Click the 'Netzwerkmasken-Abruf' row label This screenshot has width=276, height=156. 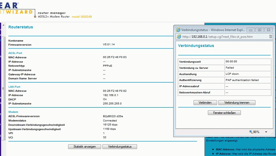tap(195, 92)
